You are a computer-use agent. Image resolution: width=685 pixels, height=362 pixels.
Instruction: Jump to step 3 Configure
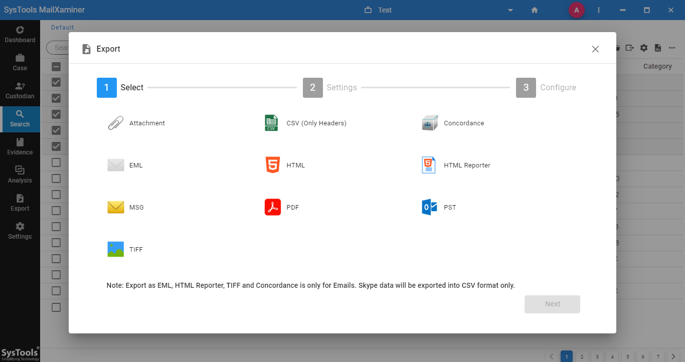point(546,87)
